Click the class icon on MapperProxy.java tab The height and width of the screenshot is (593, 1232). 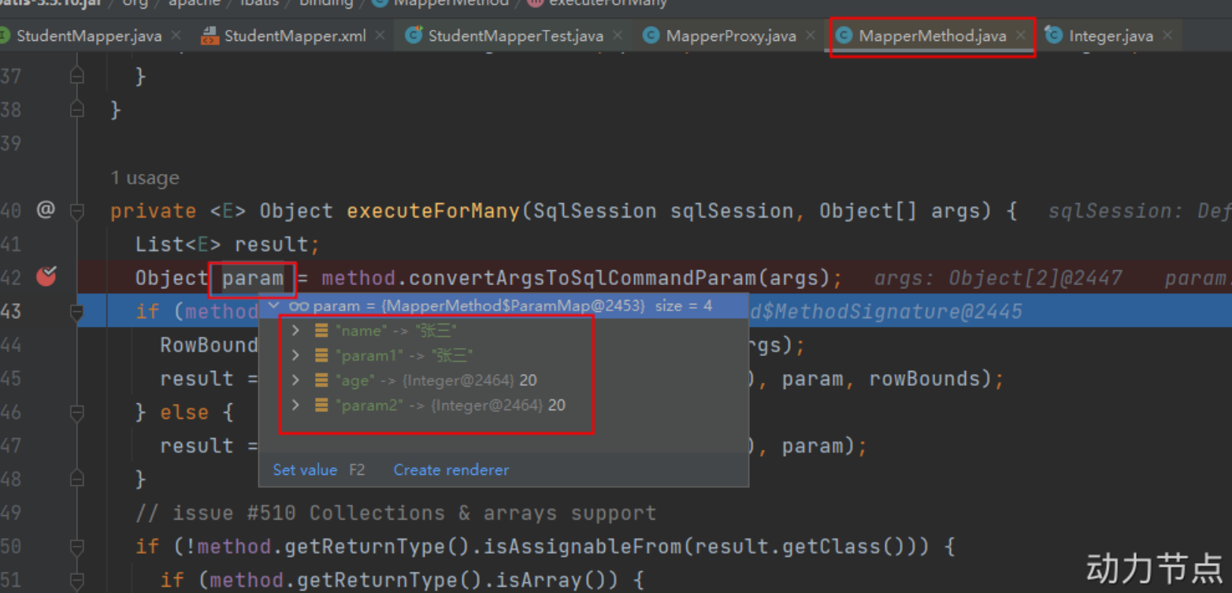click(651, 35)
